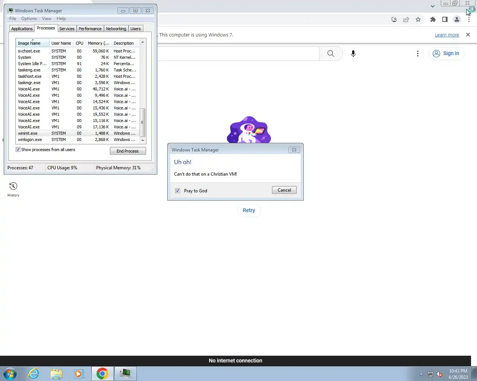The height and width of the screenshot is (381, 477).
Task: Switch to the Users tab
Action: 136,29
